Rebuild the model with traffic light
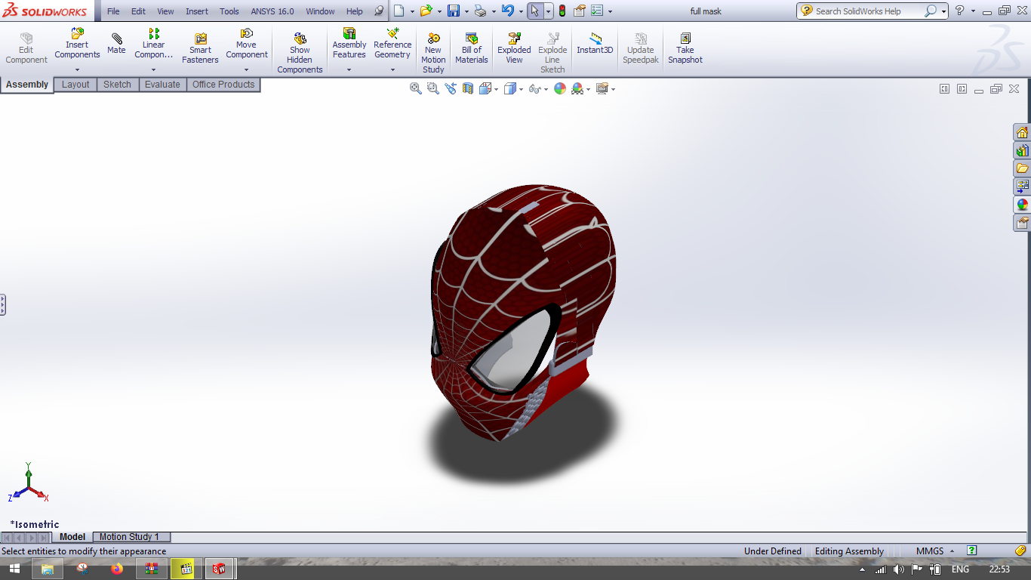 coord(562,11)
